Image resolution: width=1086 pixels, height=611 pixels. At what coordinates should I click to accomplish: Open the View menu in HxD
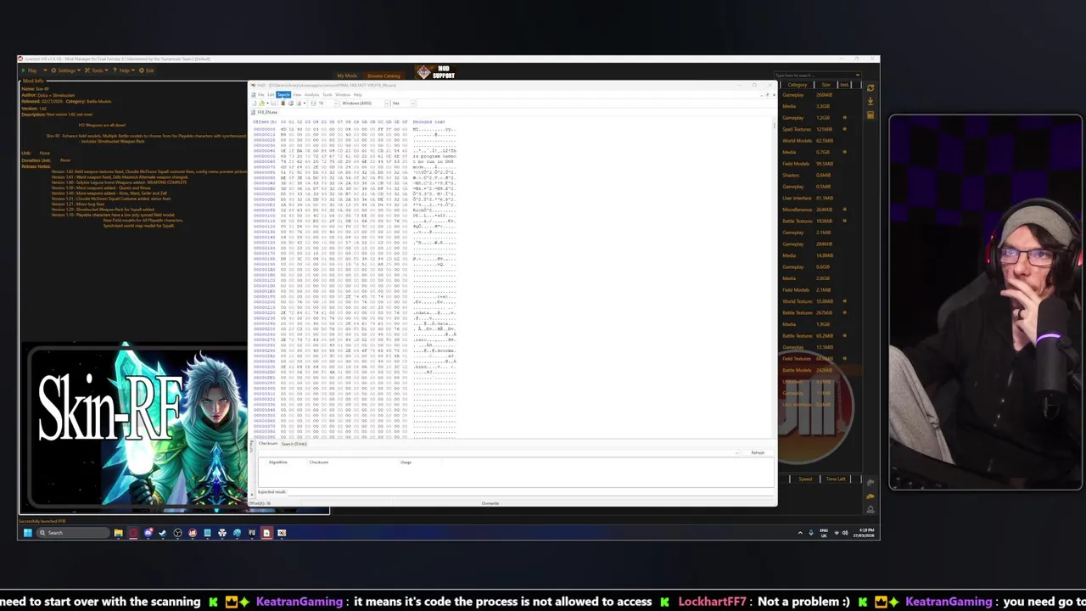[x=297, y=94]
